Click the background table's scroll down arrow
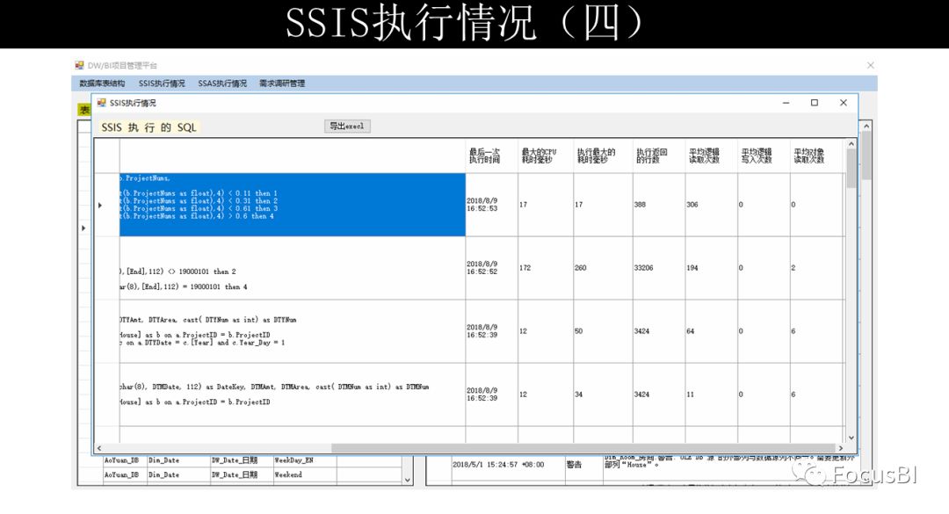The width and height of the screenshot is (949, 514). tap(408, 480)
